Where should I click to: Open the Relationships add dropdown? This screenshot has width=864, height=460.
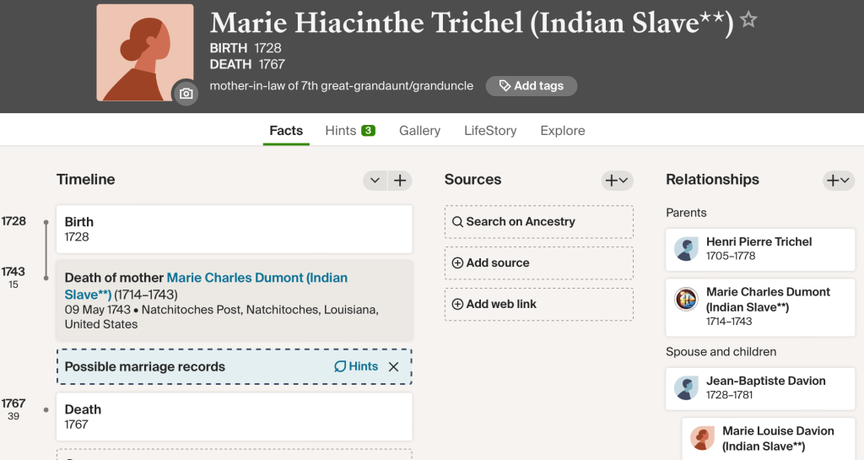click(x=839, y=180)
